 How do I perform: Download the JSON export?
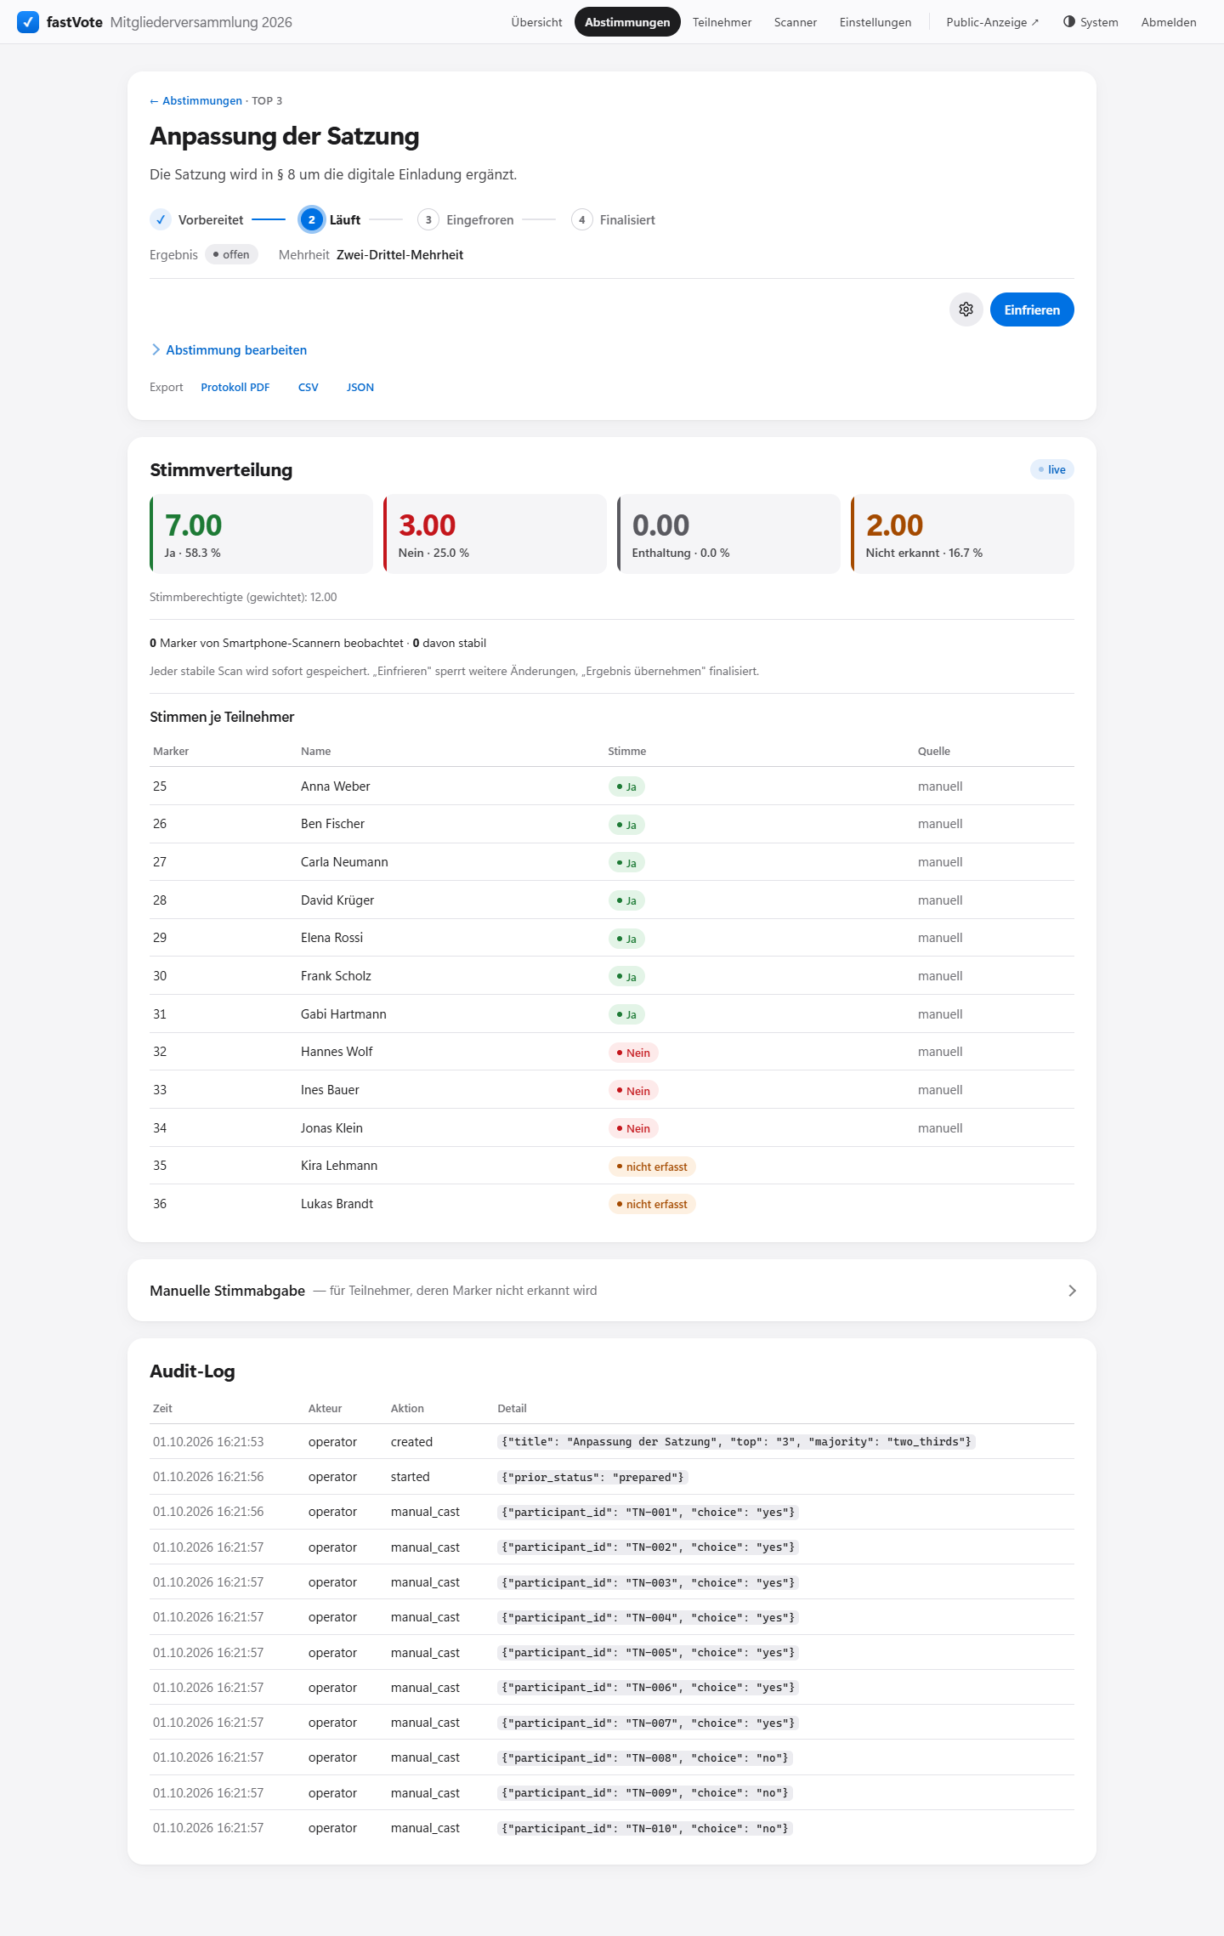point(360,388)
